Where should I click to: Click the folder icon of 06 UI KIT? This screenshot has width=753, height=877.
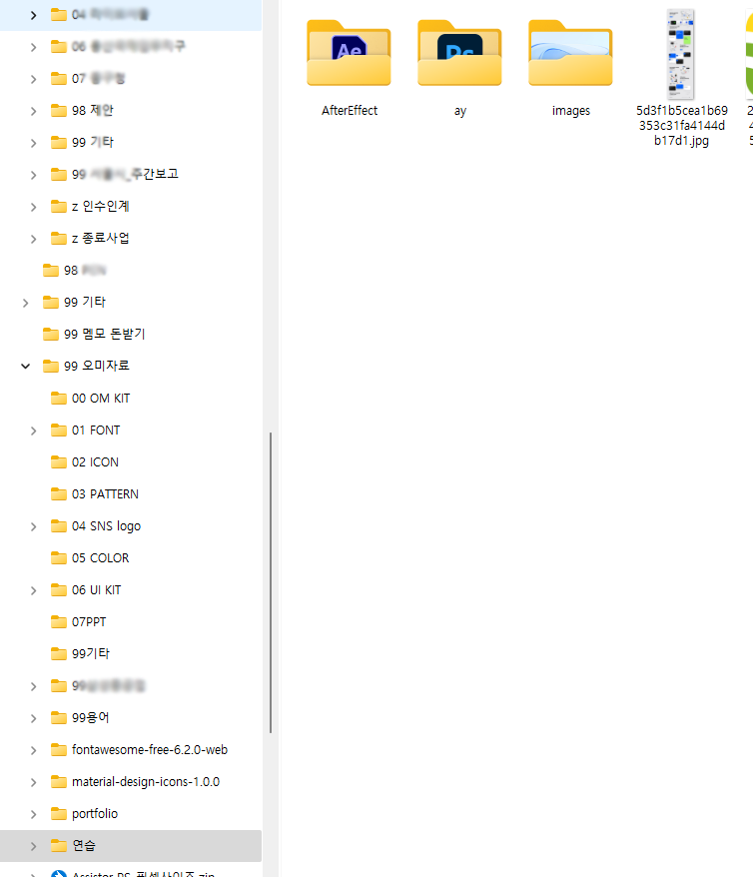(59, 589)
